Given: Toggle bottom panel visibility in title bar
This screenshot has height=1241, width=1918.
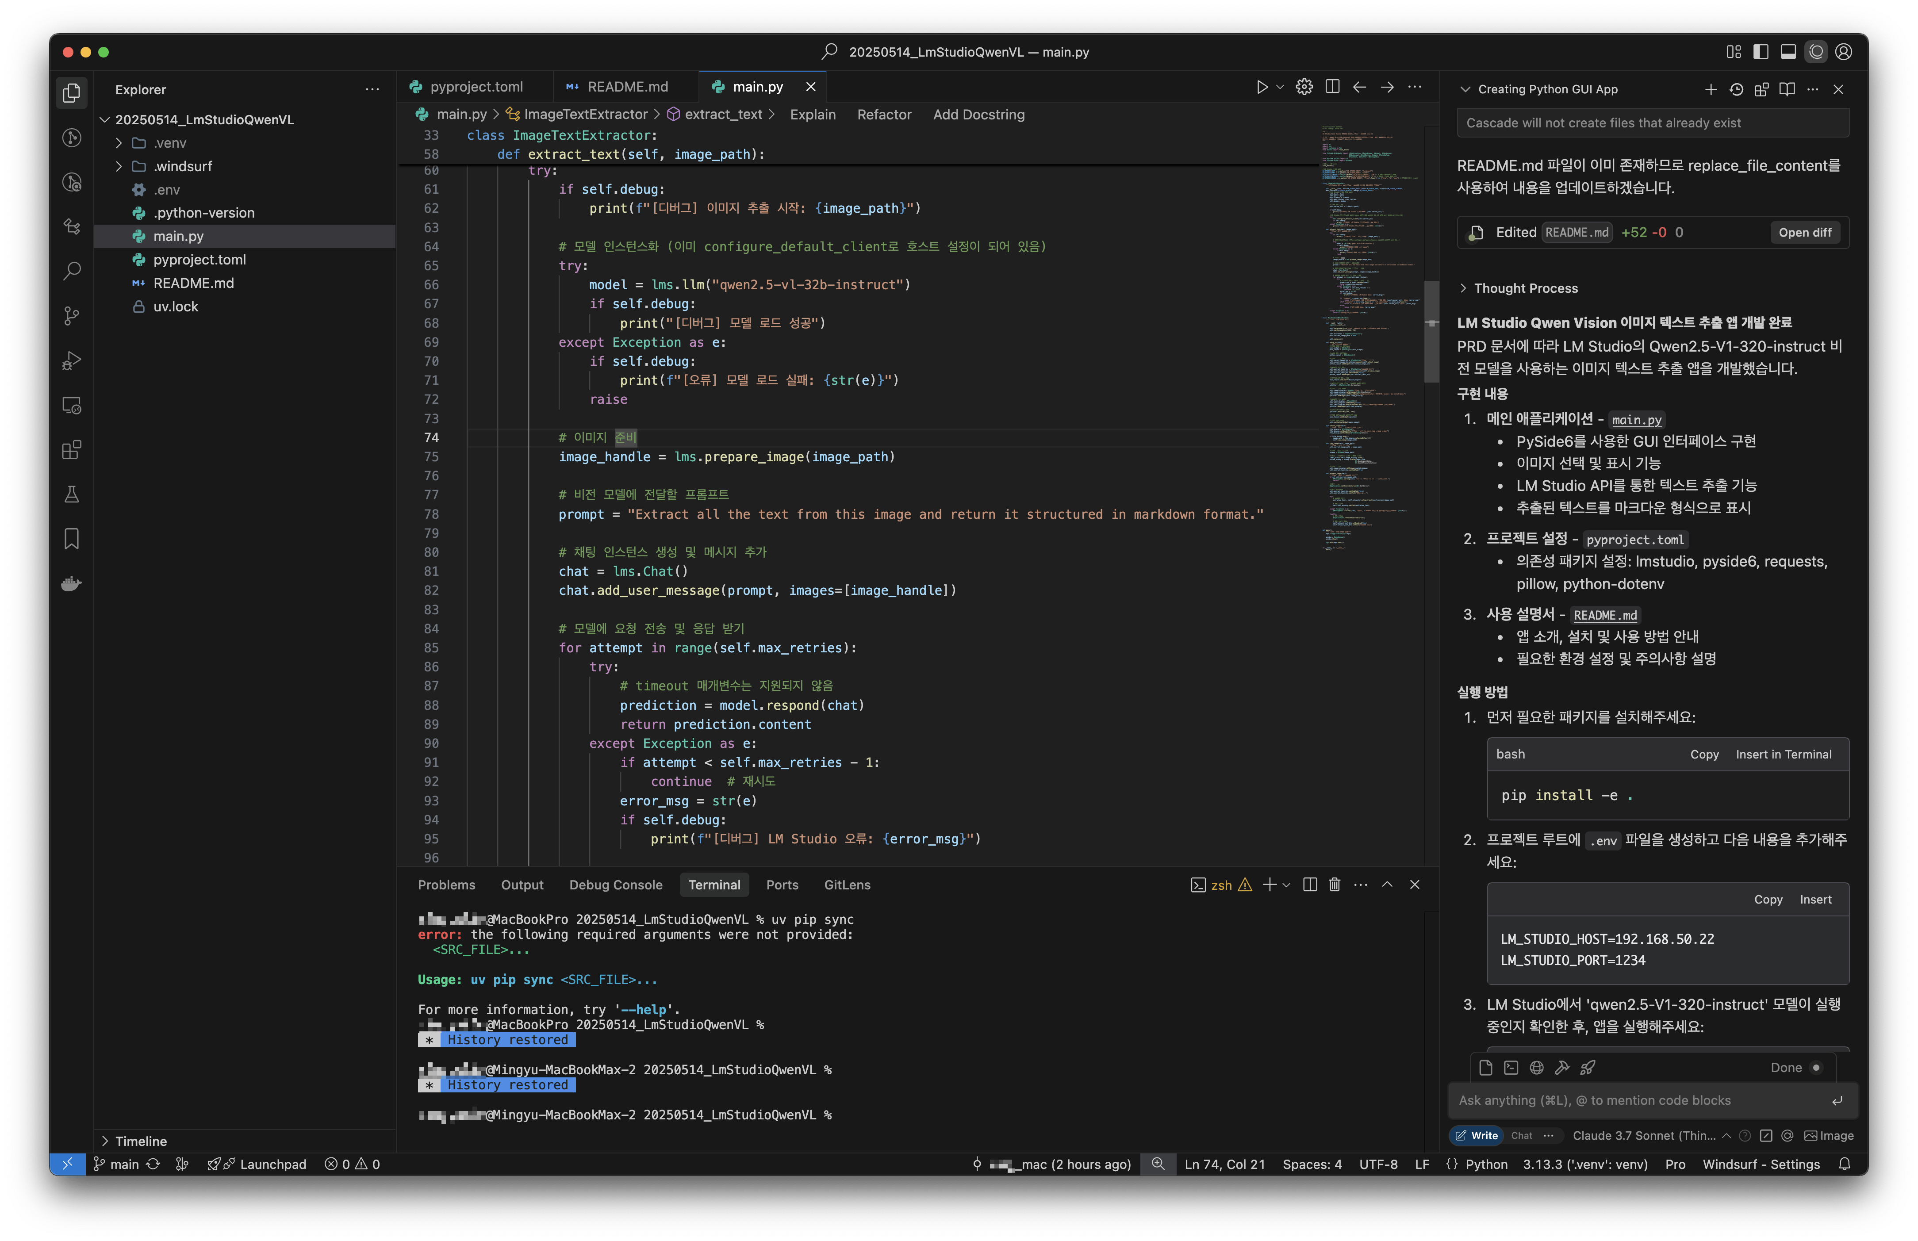Looking at the screenshot, I should point(1788,52).
